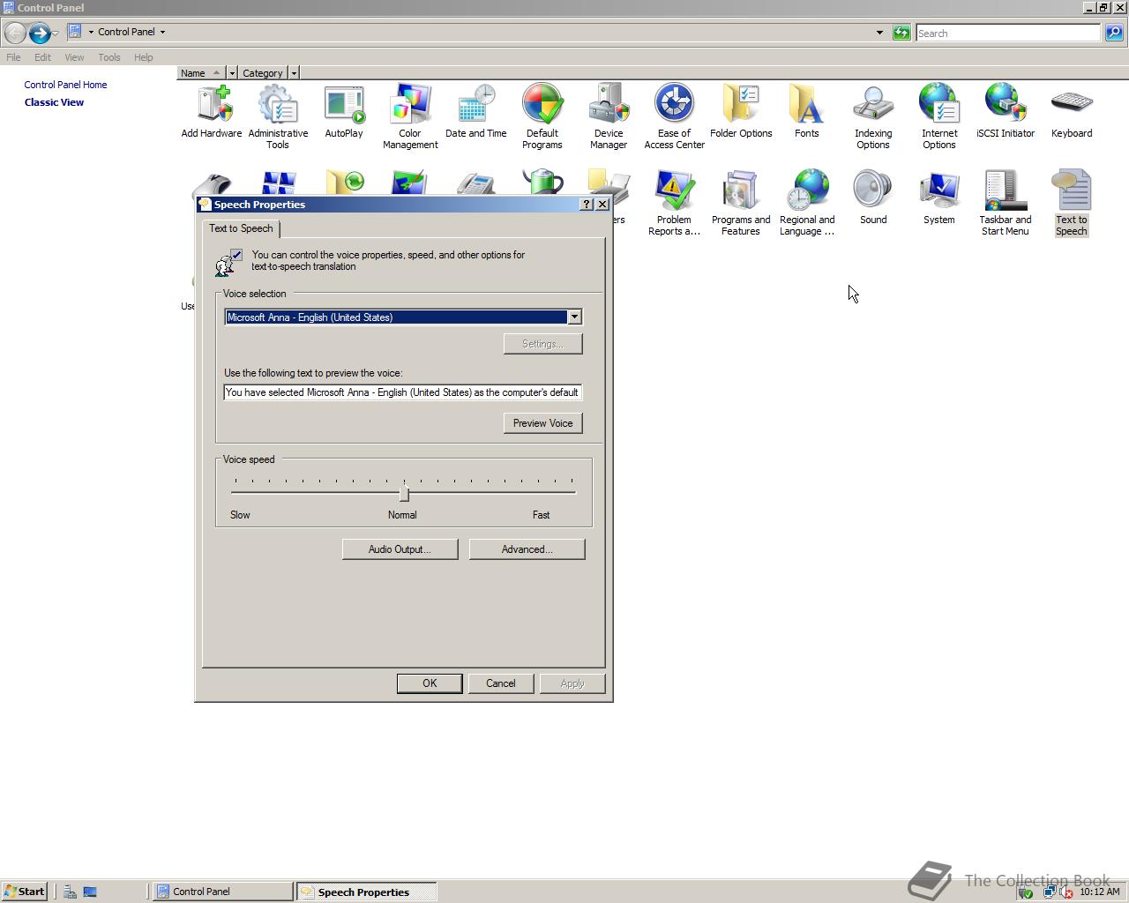
Task: Sort by the Name column header
Action: pos(201,73)
